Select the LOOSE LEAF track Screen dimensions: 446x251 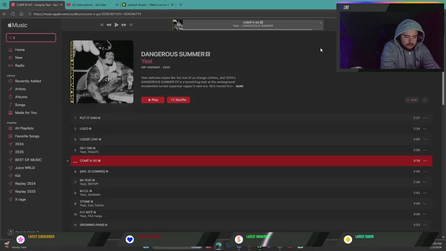[x=251, y=139]
